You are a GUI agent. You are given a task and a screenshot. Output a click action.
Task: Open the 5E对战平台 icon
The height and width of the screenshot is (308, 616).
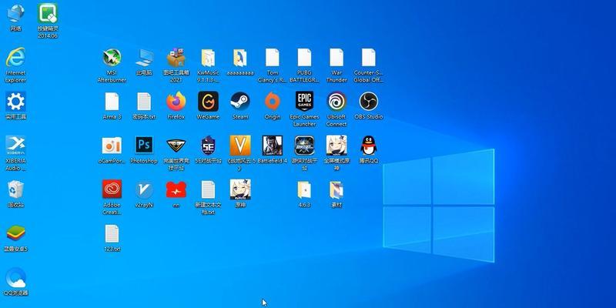tap(208, 146)
